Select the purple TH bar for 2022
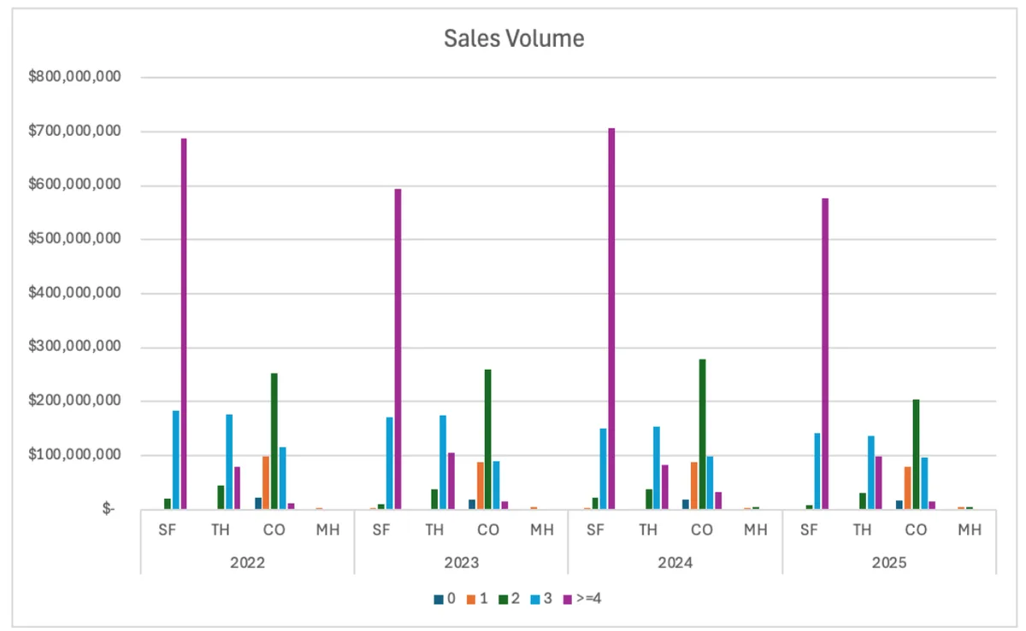1026x631 pixels. tap(238, 488)
